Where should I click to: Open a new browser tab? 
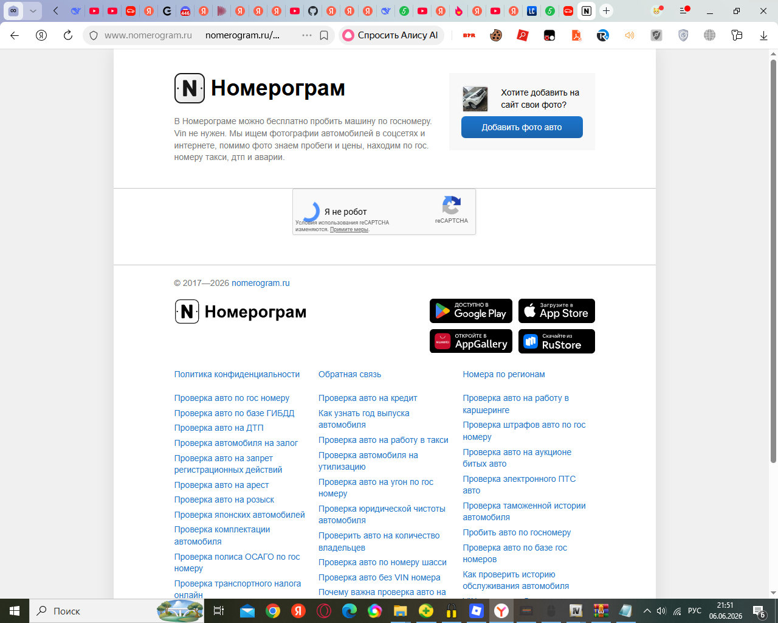[606, 11]
